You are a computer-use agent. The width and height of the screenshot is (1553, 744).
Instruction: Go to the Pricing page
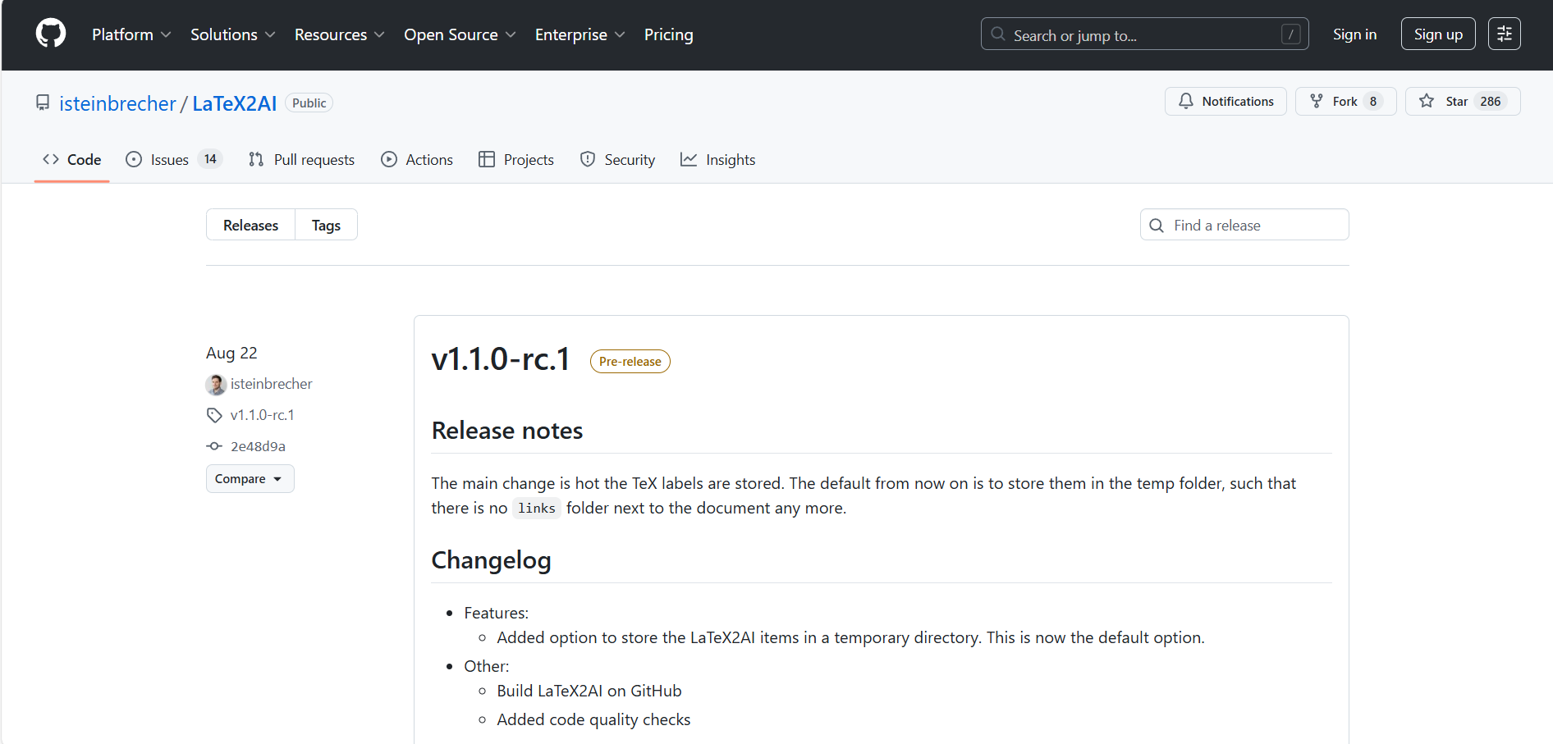(668, 34)
